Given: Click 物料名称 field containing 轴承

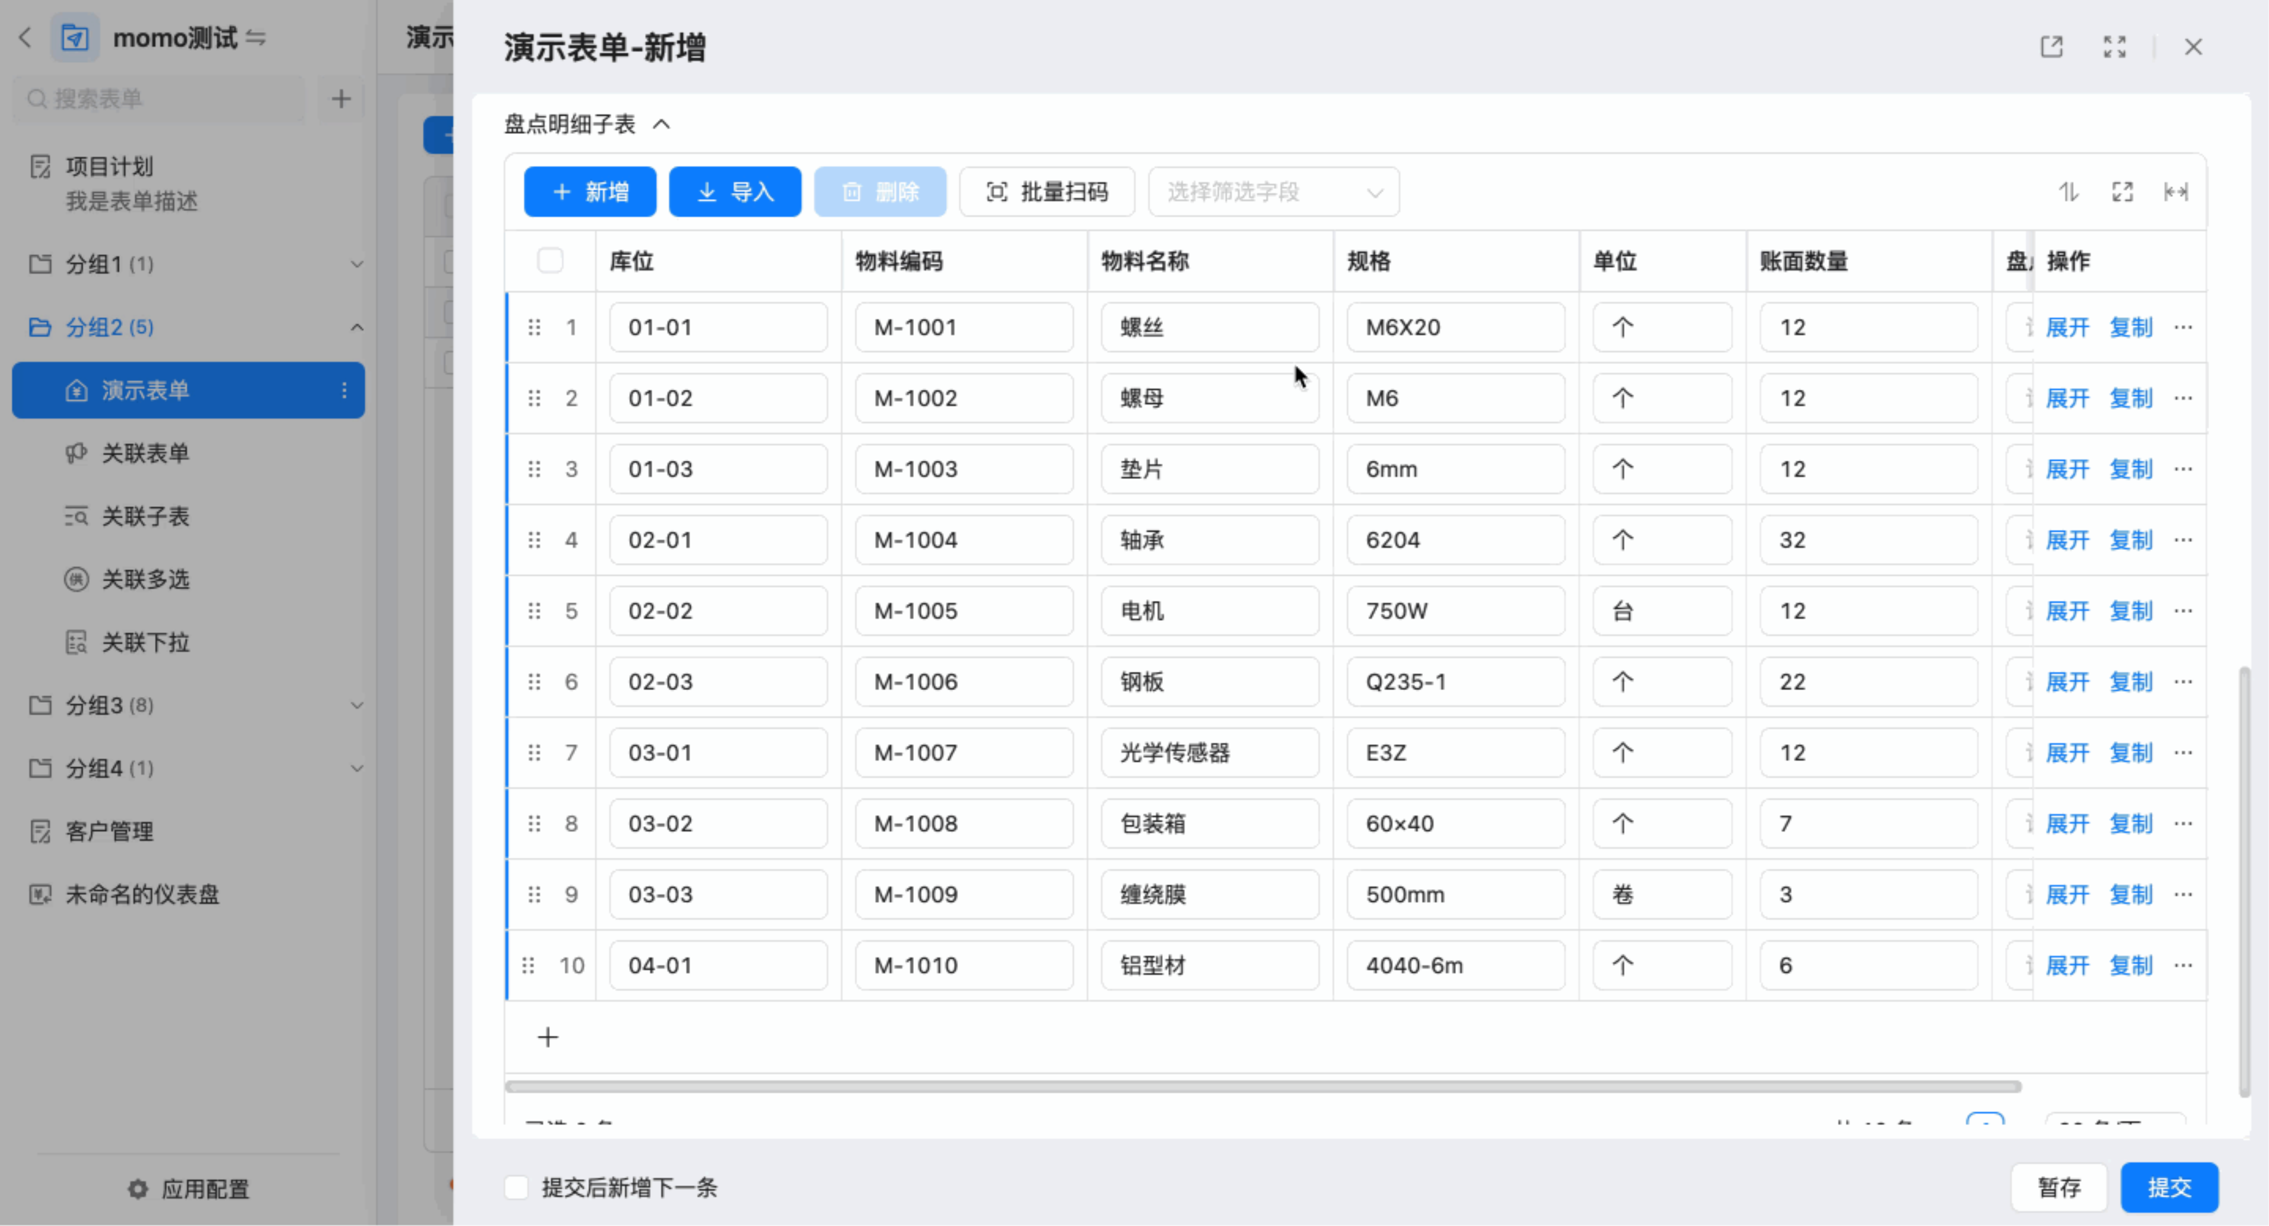Looking at the screenshot, I should pos(1209,540).
